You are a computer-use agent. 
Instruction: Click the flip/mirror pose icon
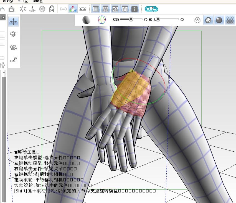click(52, 9)
